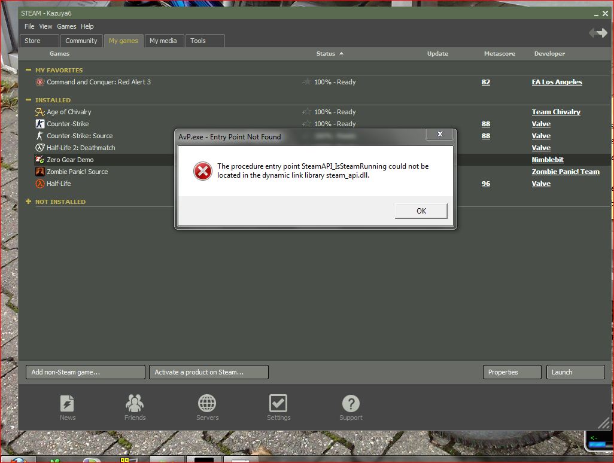614x463 pixels.
Task: Click the Age of Chivalry game icon
Action: [39, 112]
